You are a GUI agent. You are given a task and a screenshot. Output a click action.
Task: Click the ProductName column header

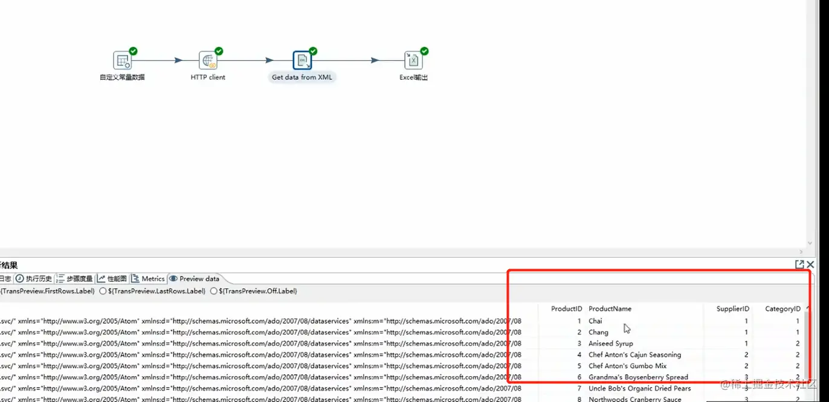pos(610,308)
